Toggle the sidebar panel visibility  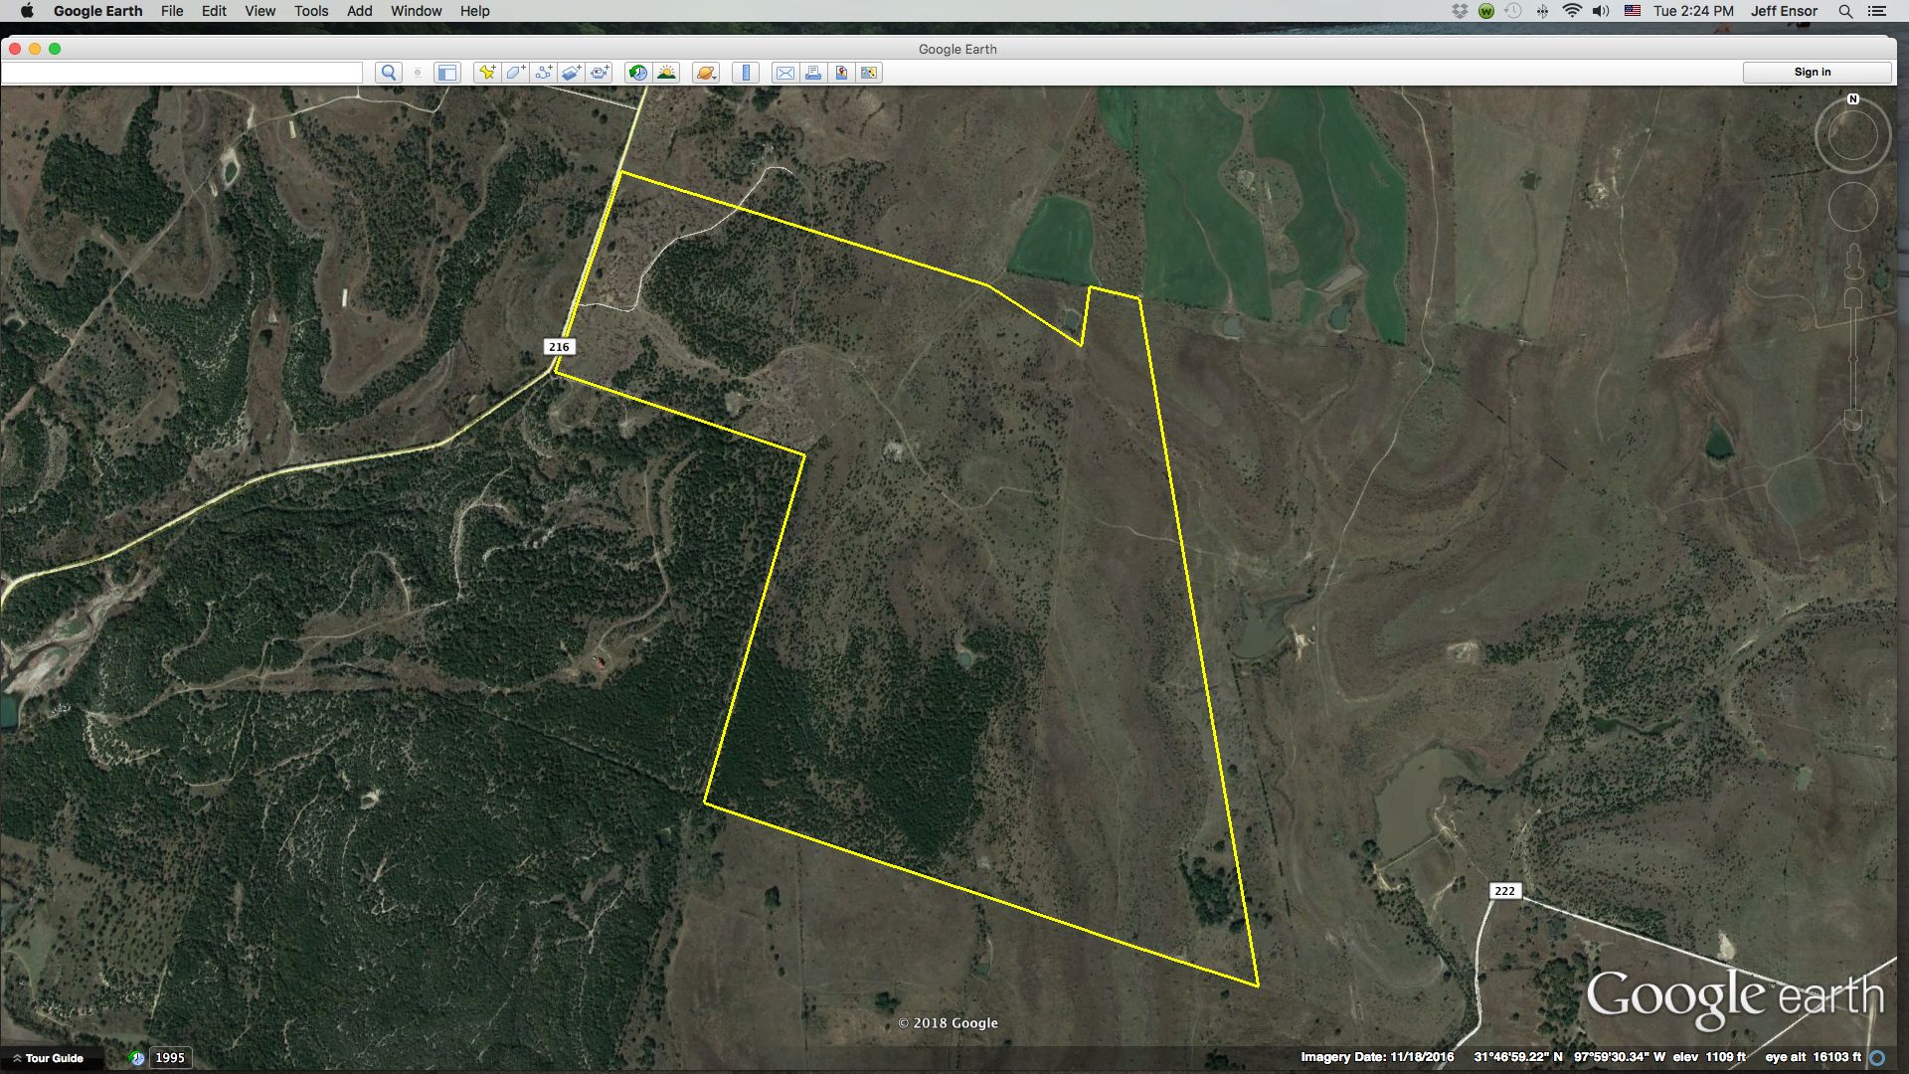[448, 72]
